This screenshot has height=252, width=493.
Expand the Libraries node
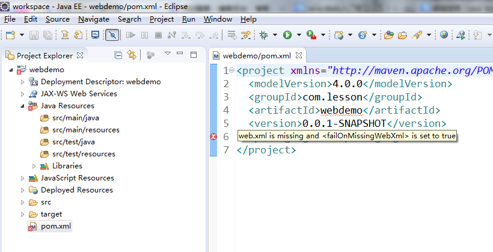[x=34, y=166]
